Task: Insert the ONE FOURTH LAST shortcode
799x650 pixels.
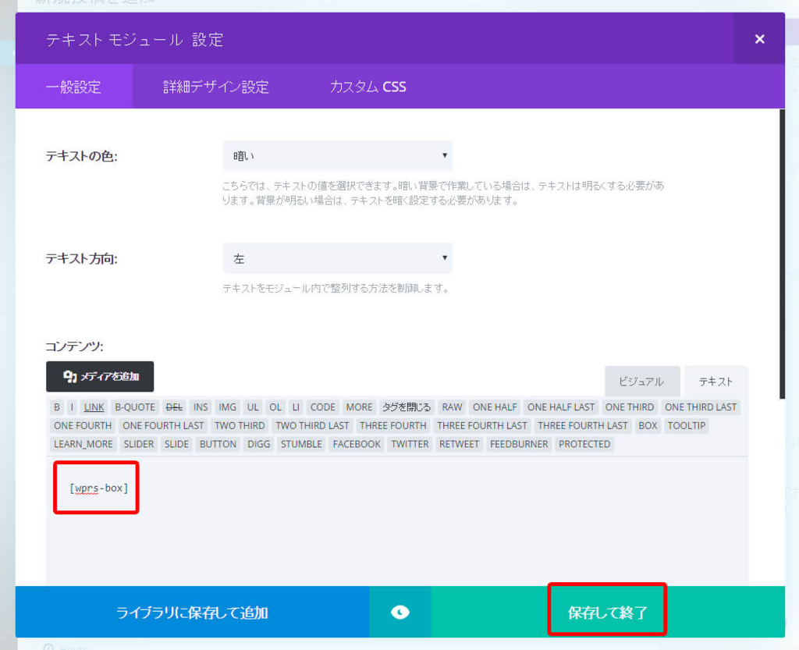Action: point(163,425)
